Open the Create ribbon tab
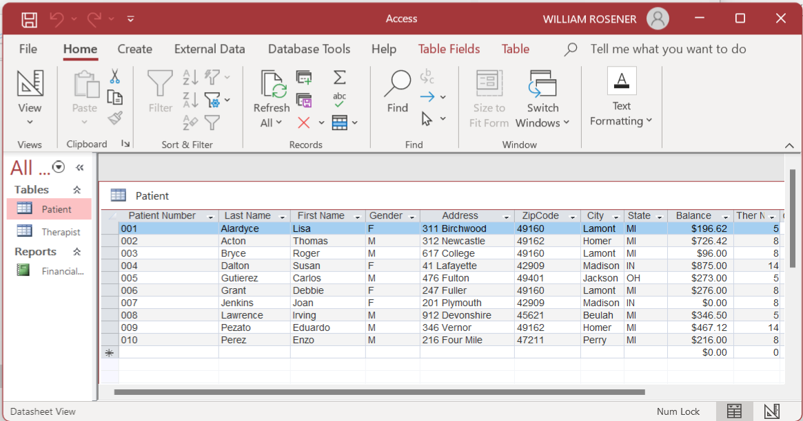The height and width of the screenshot is (421, 803). coord(134,49)
